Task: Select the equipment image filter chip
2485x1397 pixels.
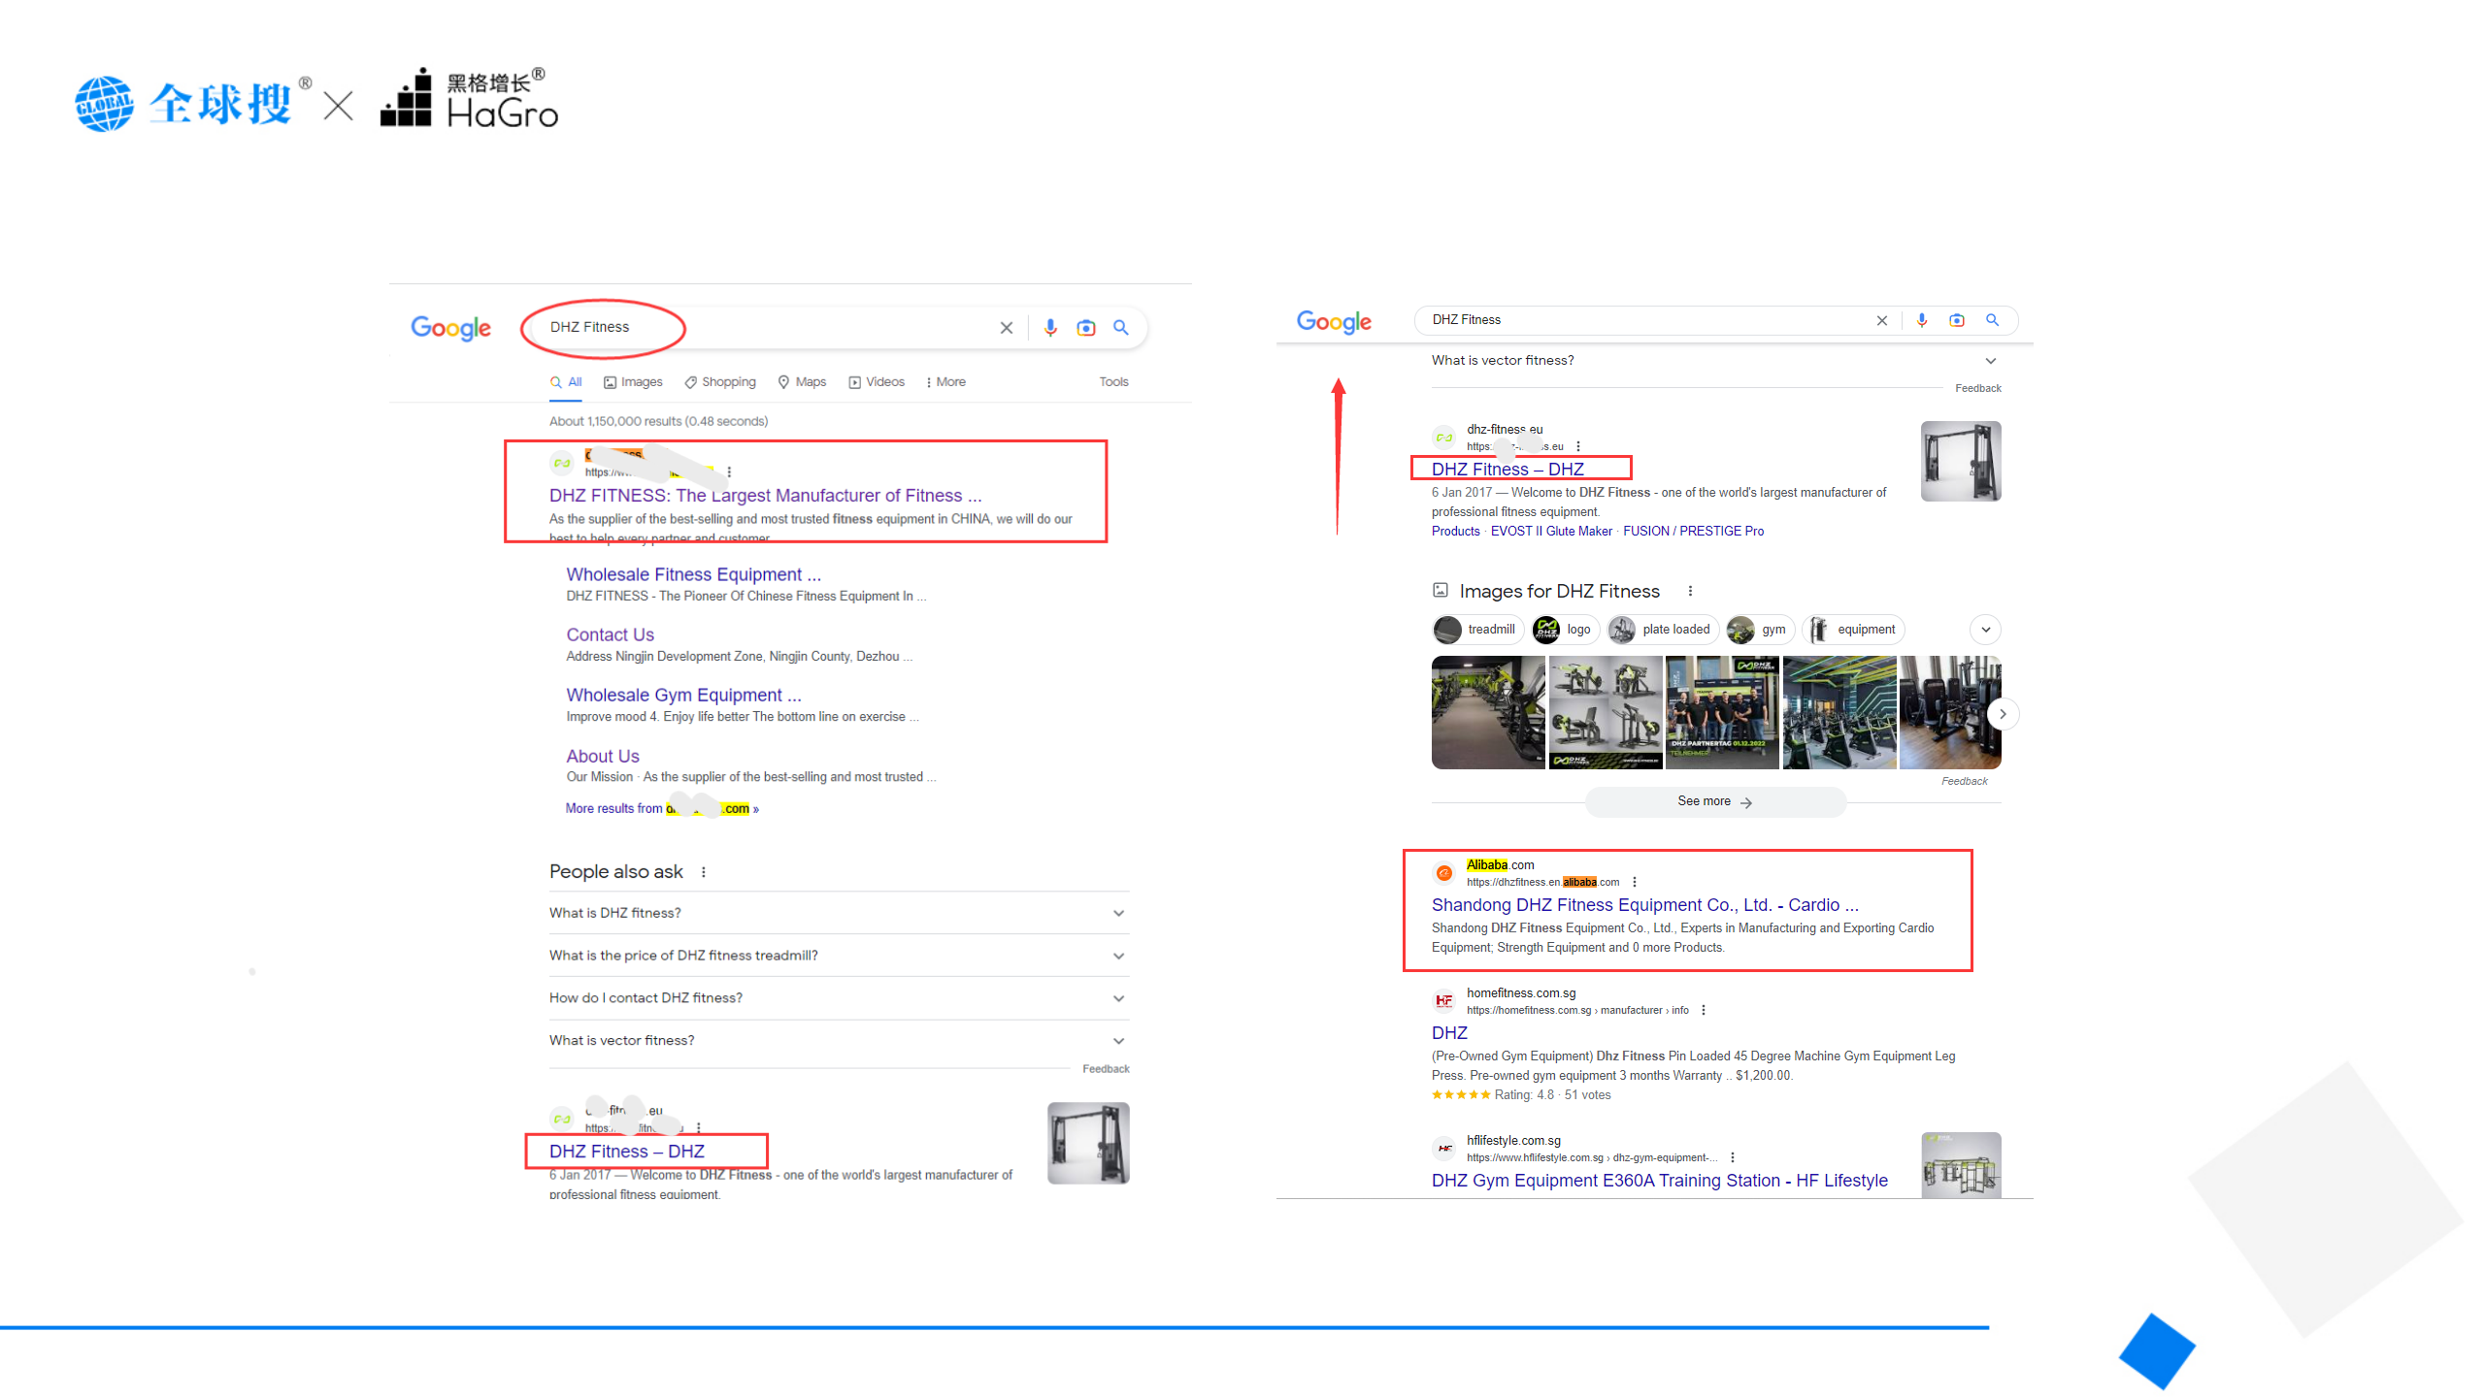Action: 1853,630
